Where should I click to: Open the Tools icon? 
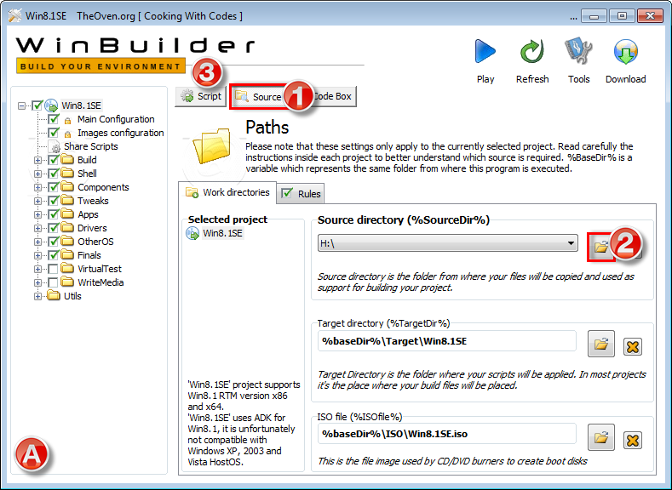578,52
